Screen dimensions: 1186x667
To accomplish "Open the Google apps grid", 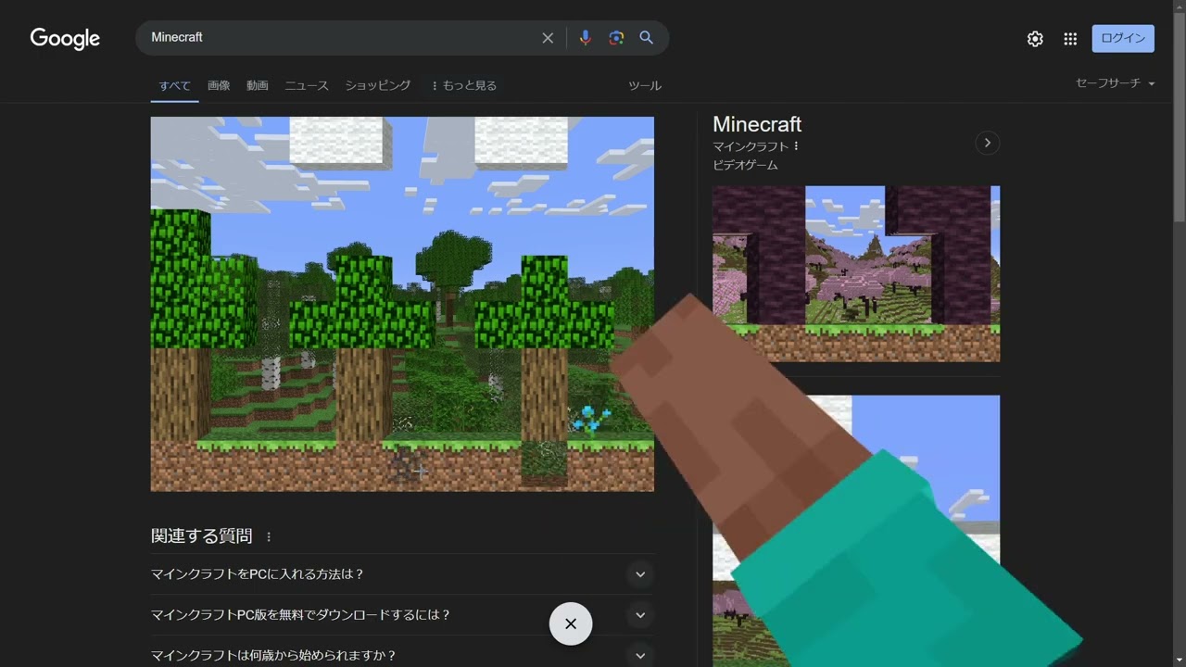I will 1070,39.
